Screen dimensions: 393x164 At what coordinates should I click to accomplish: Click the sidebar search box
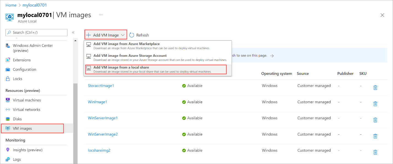tap(36, 32)
